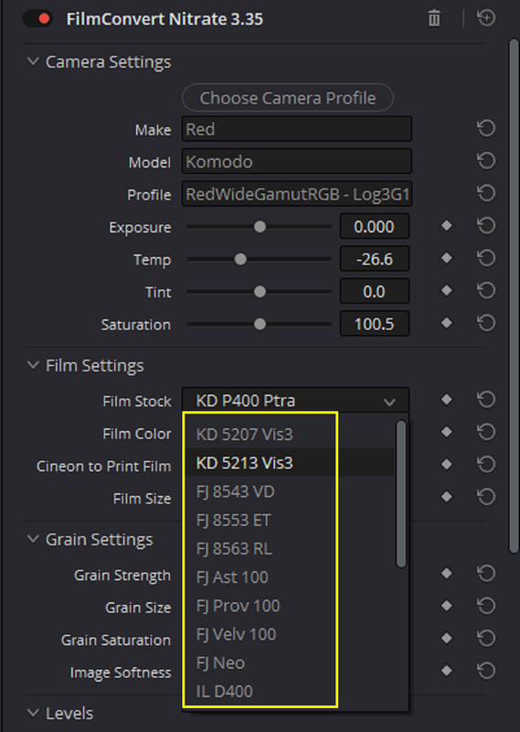520x732 pixels.
Task: Click the Temp value field -26.6
Action: [x=375, y=259]
